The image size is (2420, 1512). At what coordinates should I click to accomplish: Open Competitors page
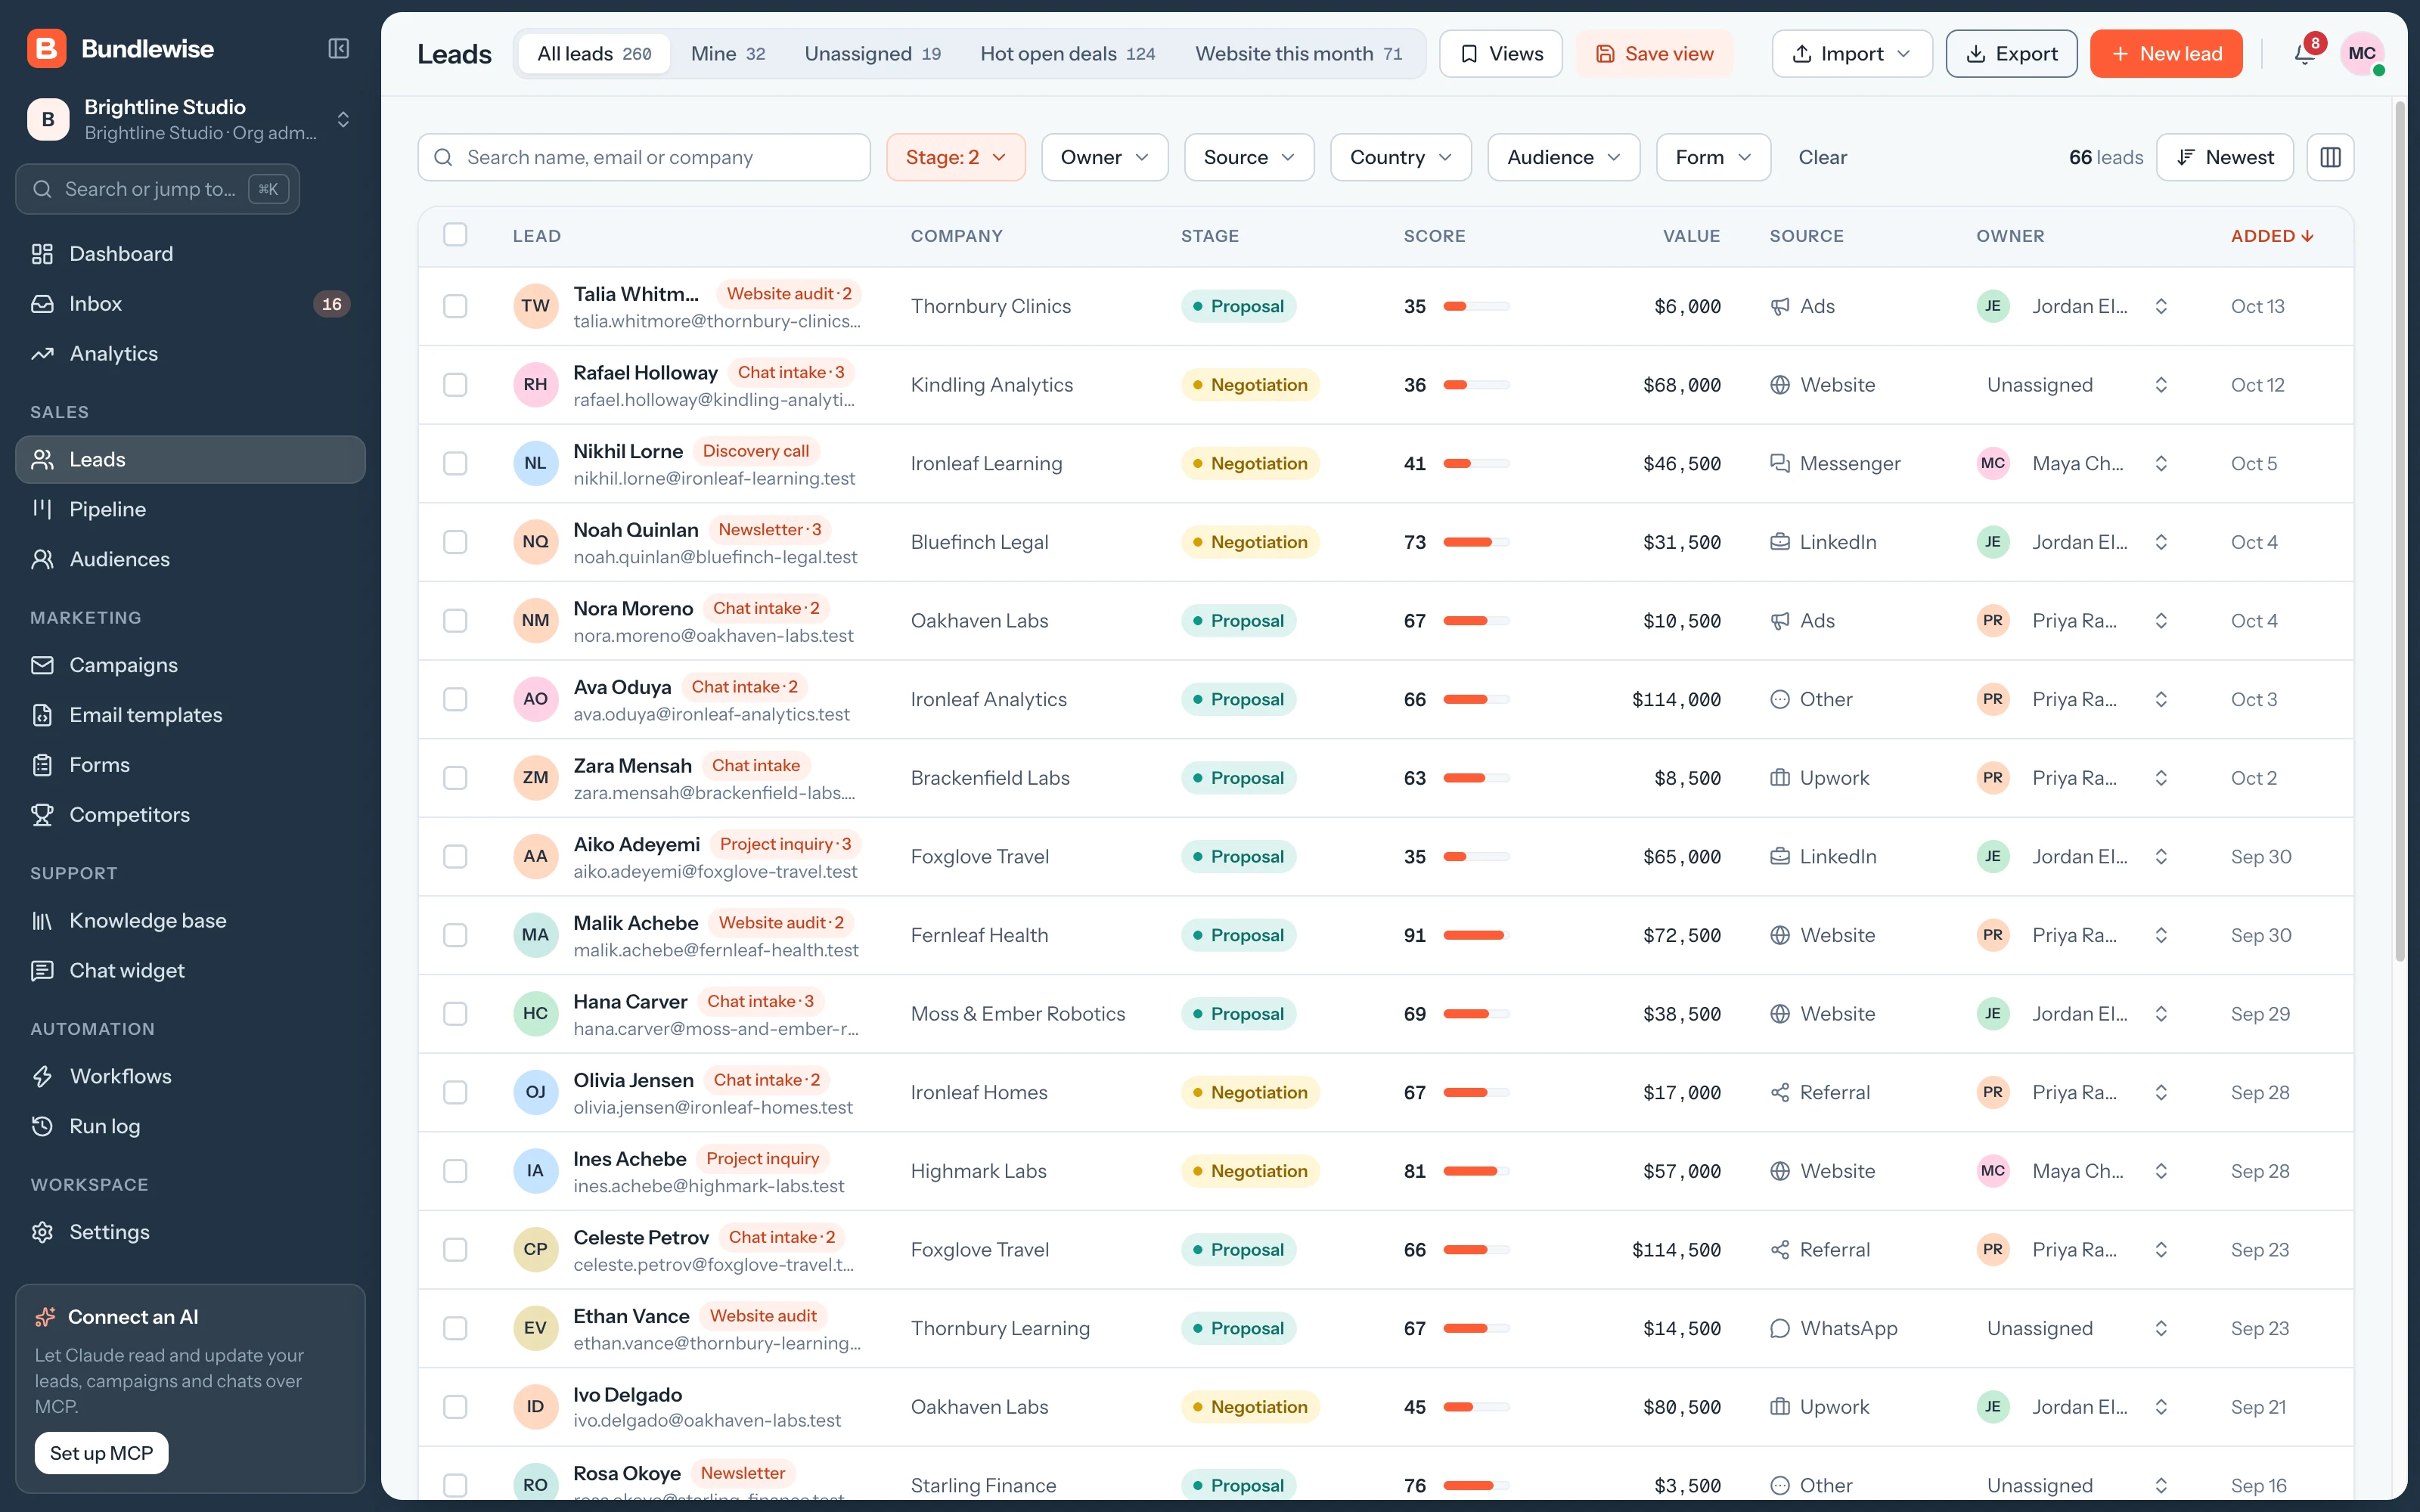190,815
